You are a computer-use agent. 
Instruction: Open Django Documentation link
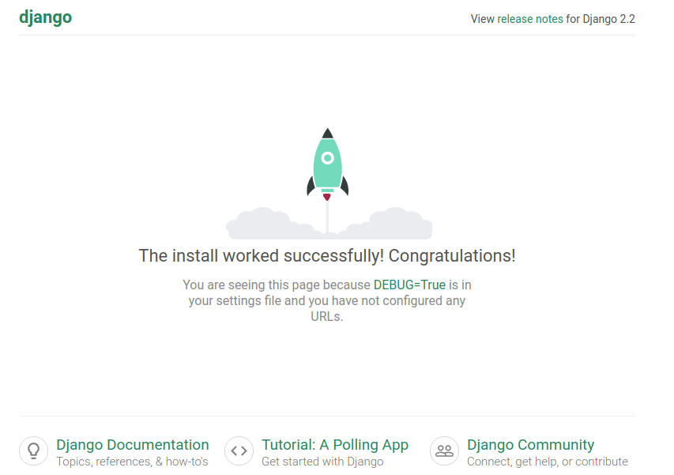133,444
